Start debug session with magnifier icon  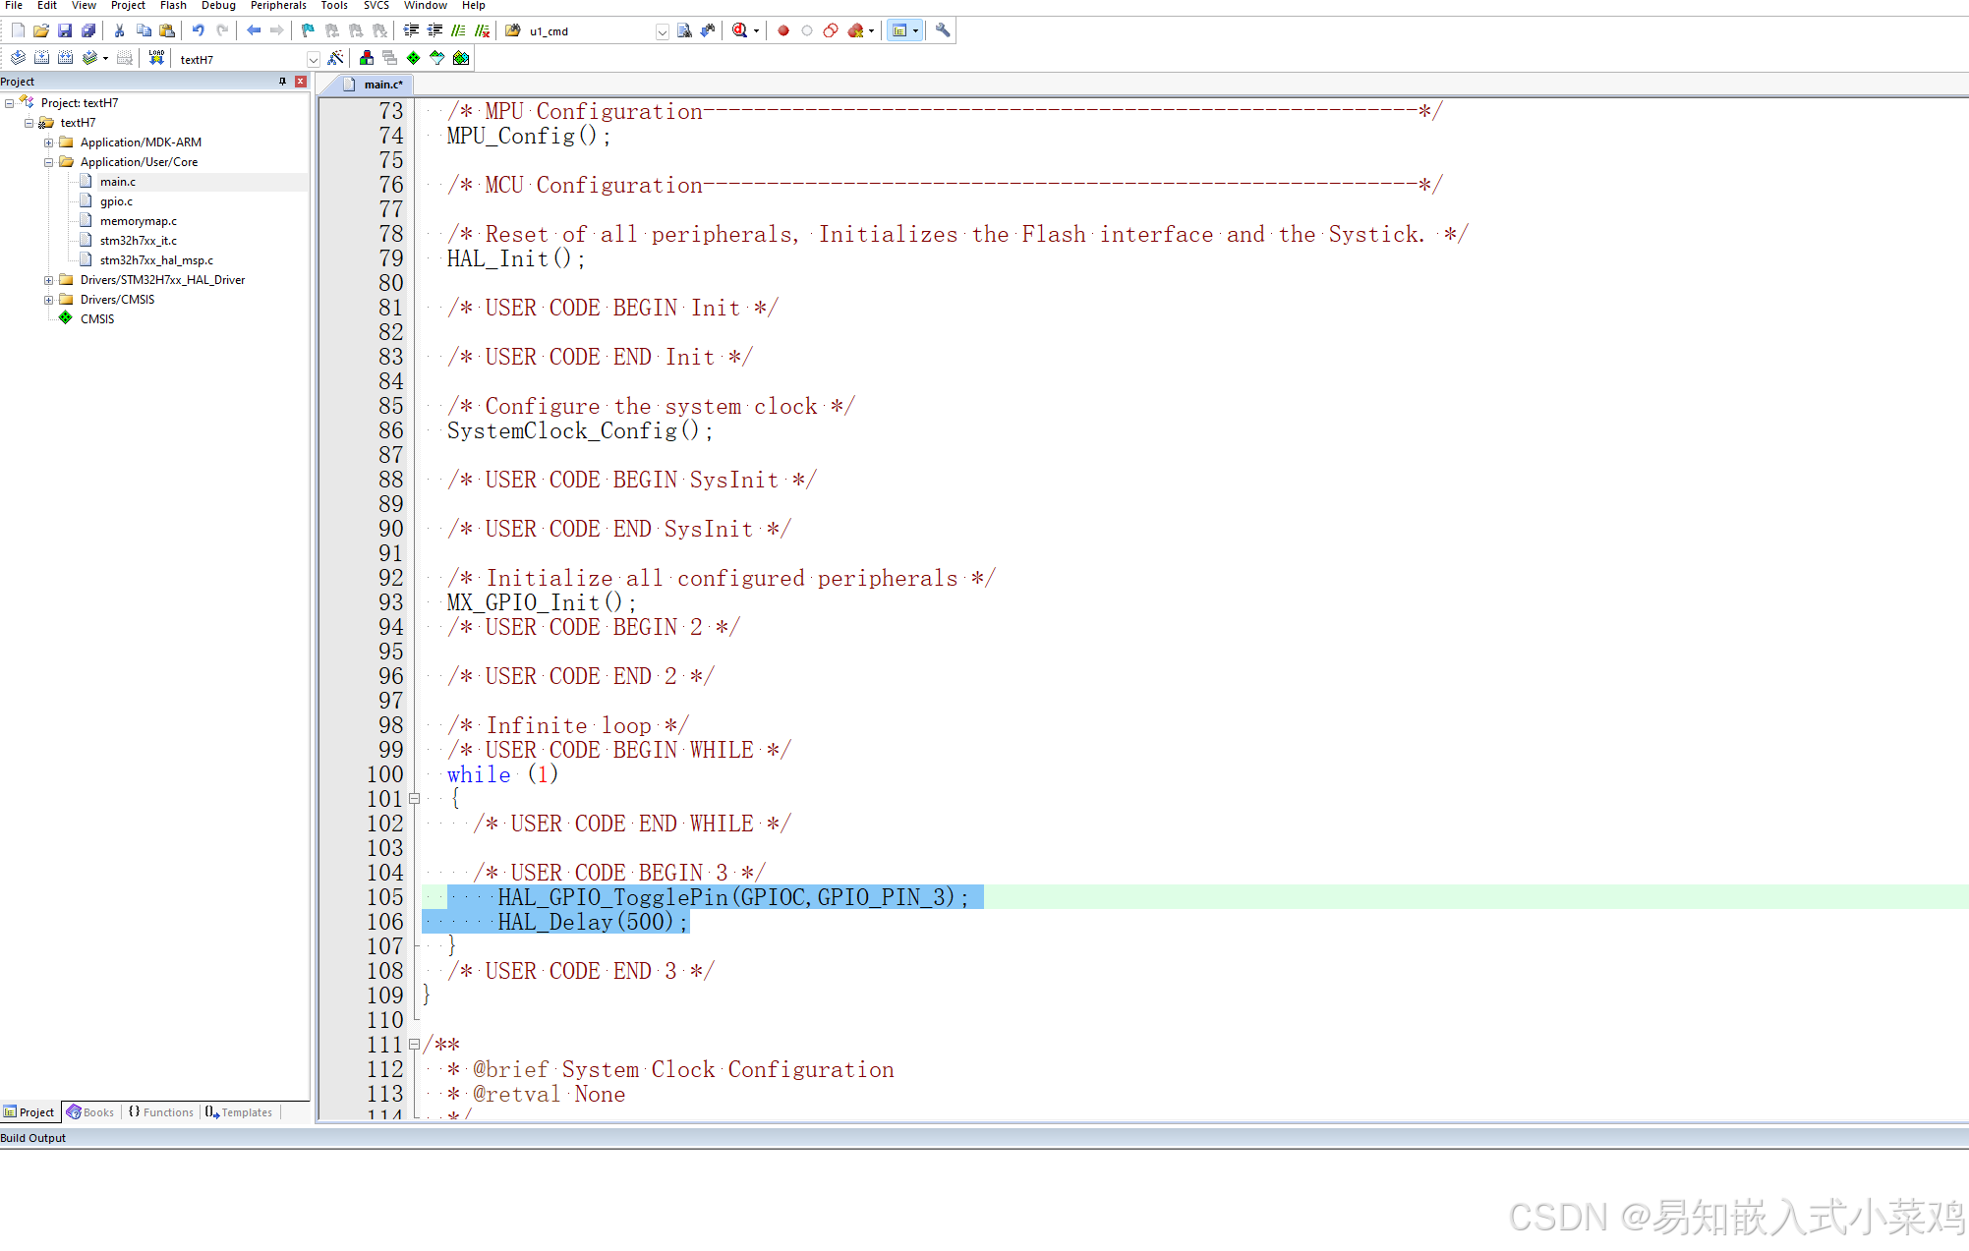pyautogui.click(x=739, y=30)
